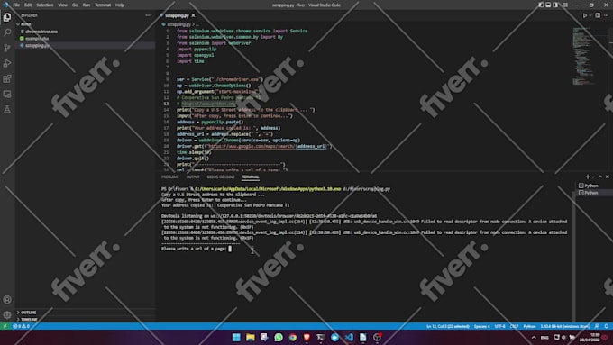Click the terminal vertical scrollbar

click(572, 258)
